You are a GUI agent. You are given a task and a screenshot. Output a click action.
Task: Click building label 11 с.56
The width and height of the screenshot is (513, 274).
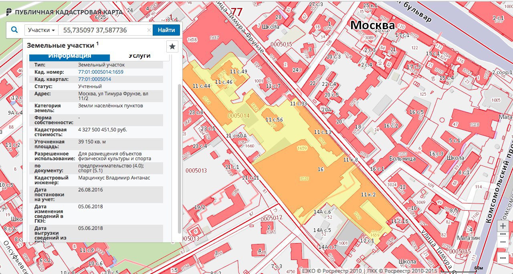tap(274, 120)
